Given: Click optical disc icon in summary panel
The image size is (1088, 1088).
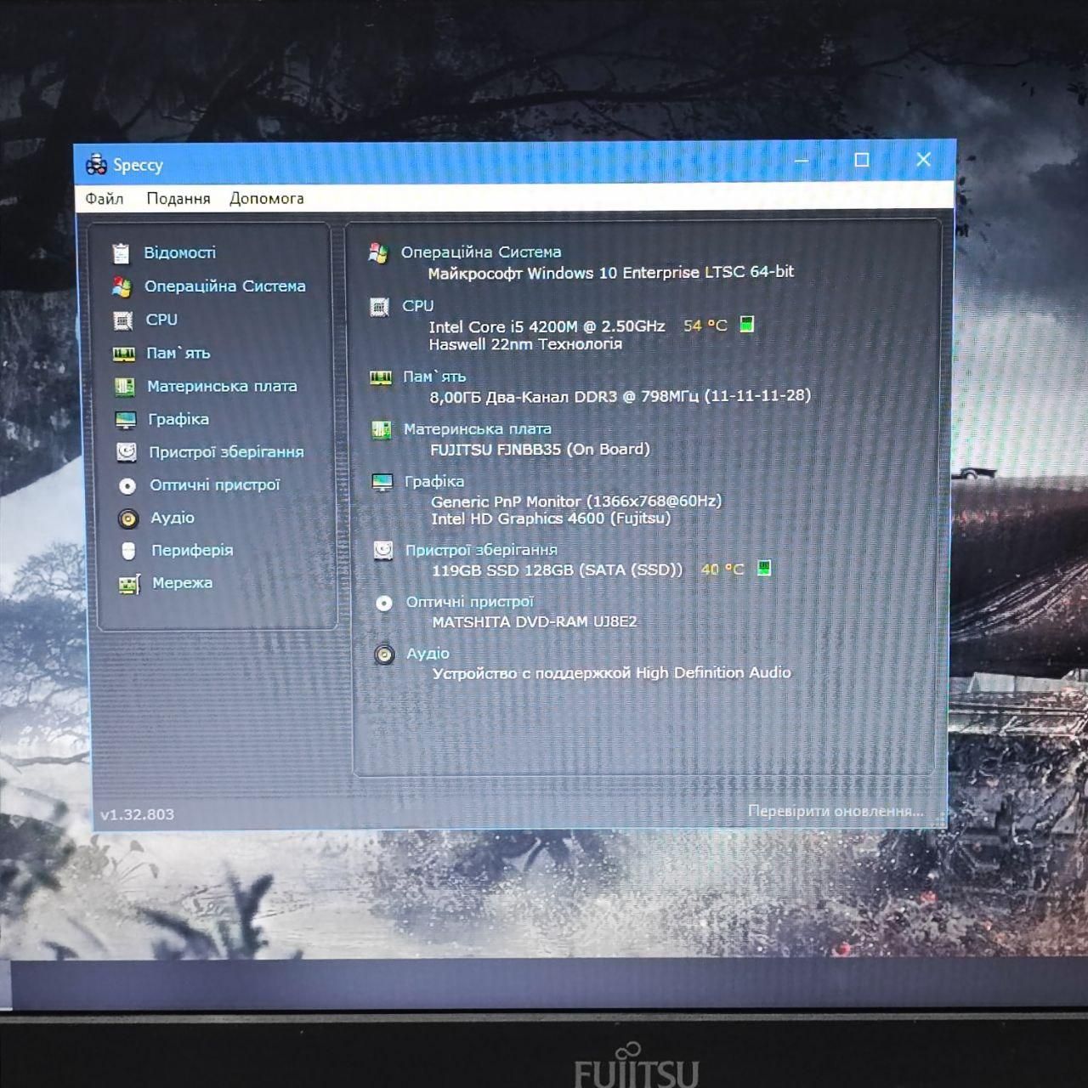Looking at the screenshot, I should click(384, 603).
